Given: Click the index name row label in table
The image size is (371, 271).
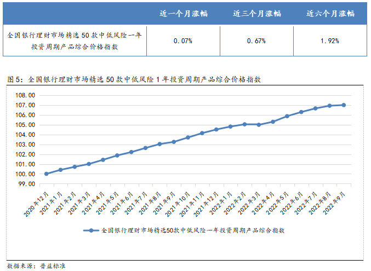Looking at the screenshot, I should 75,41.
